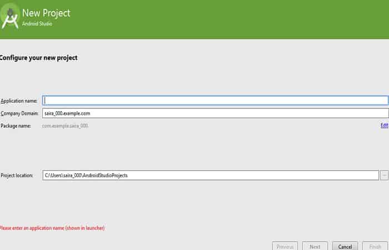The image size is (389, 250).
Task: Click the 'Project location:' label
Action: (17, 176)
